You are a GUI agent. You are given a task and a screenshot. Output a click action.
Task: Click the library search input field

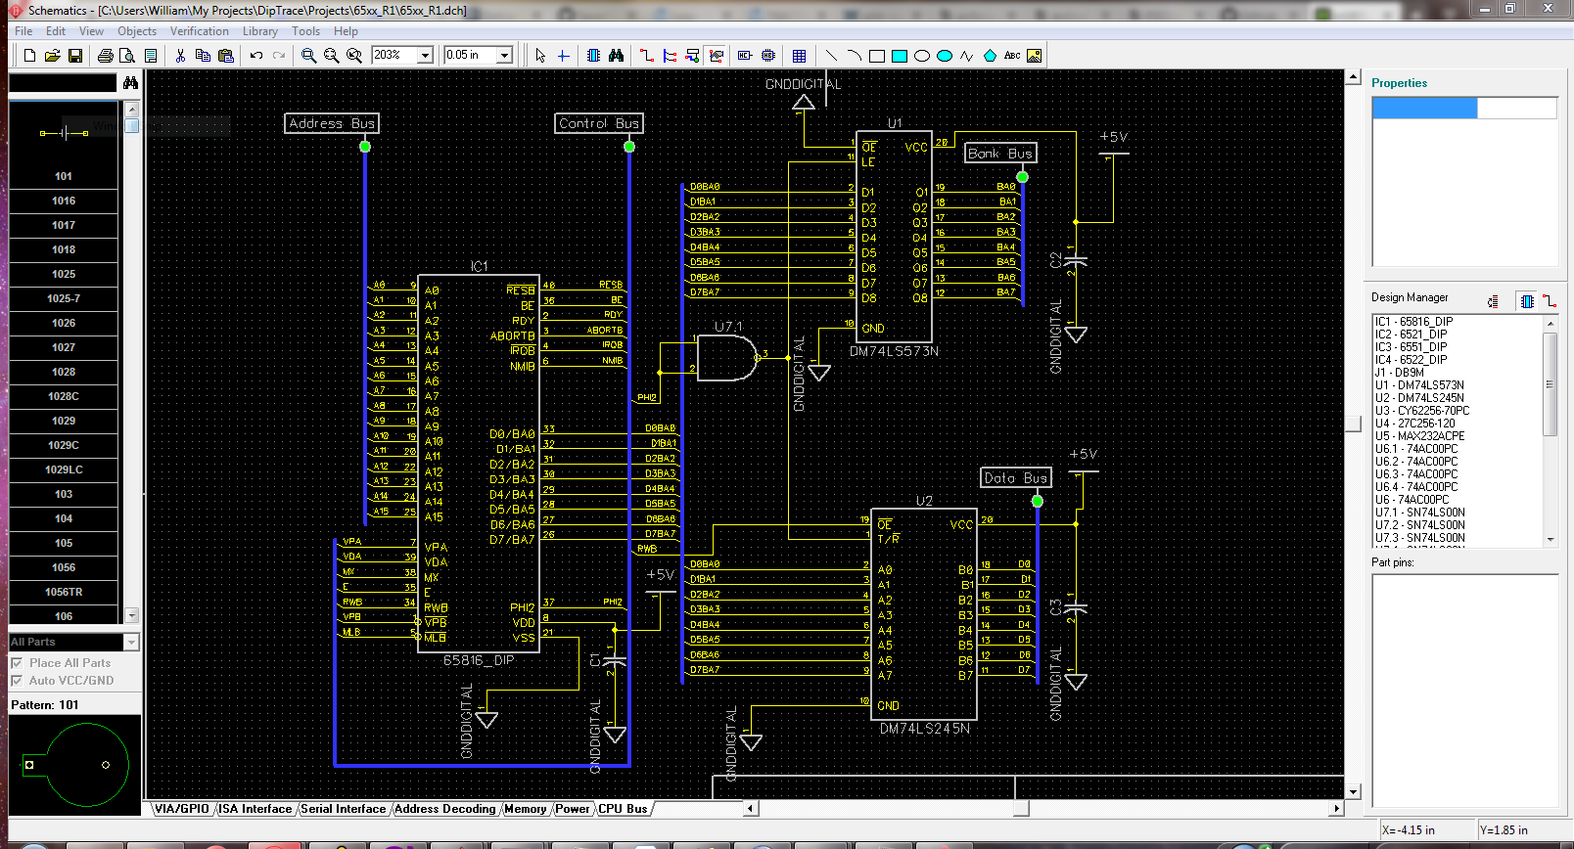(63, 84)
